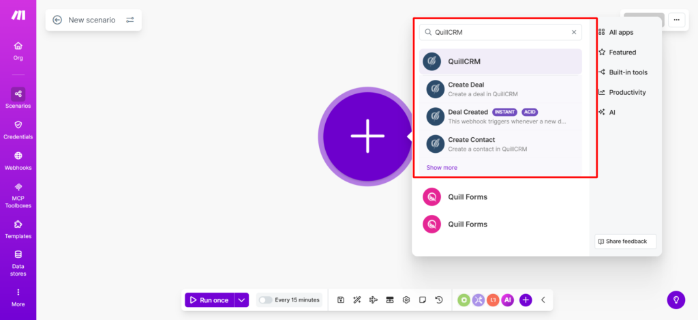Open the three-dot menu at top right
698x320 pixels.
pos(676,20)
